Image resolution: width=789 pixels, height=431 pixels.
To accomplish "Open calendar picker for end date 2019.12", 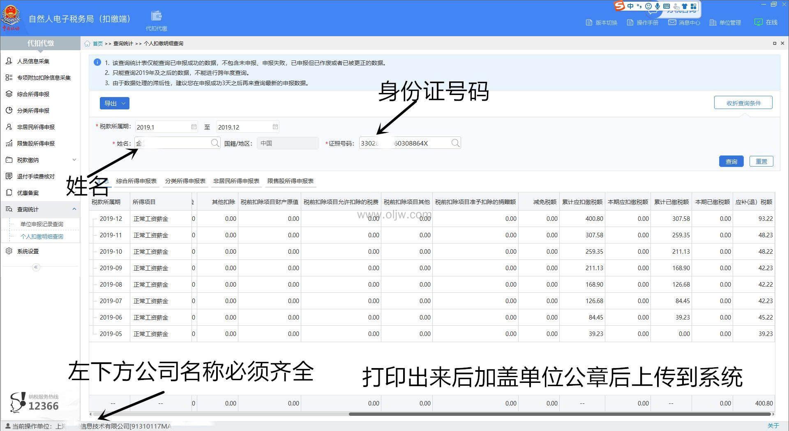I will (275, 127).
